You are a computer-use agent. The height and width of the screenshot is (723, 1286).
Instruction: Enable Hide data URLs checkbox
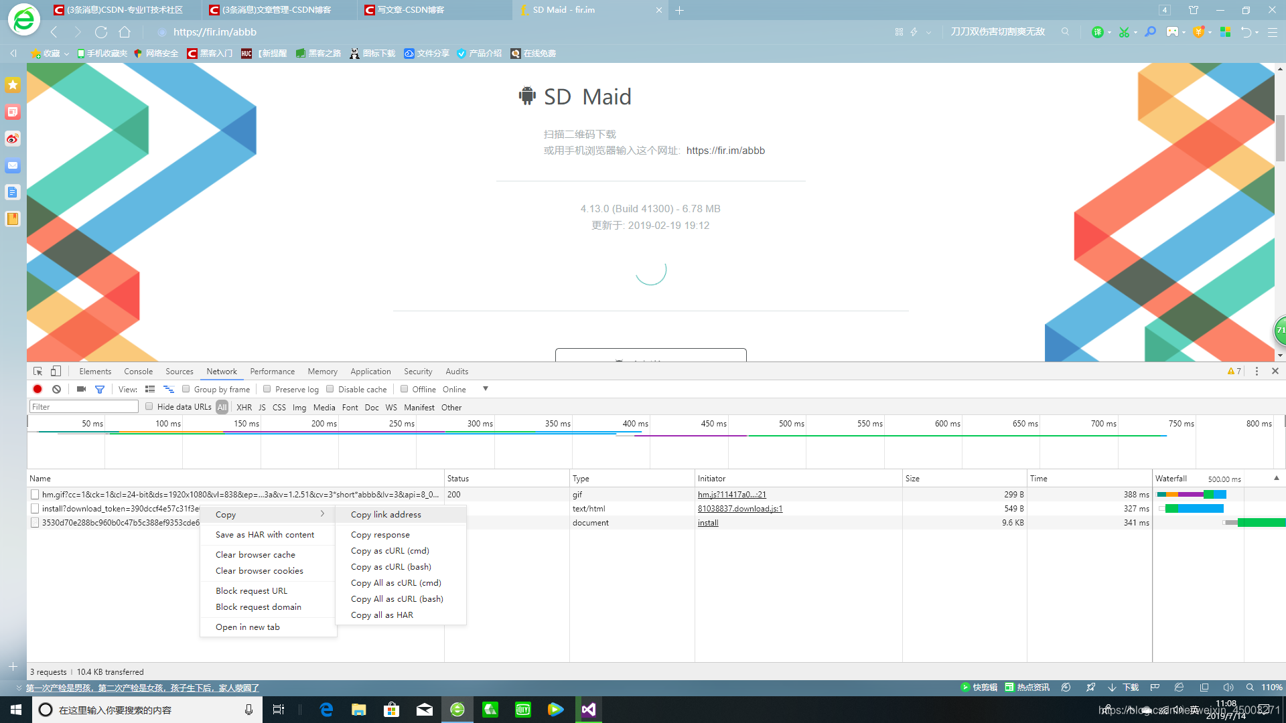(149, 406)
